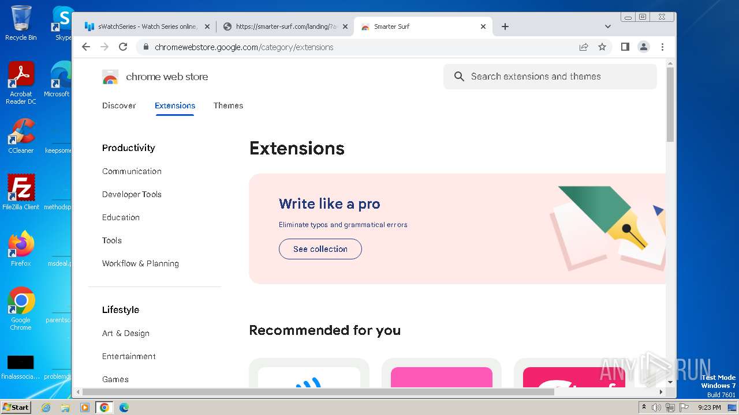
Task: Open the CCleaner desktop icon
Action: tap(21, 136)
